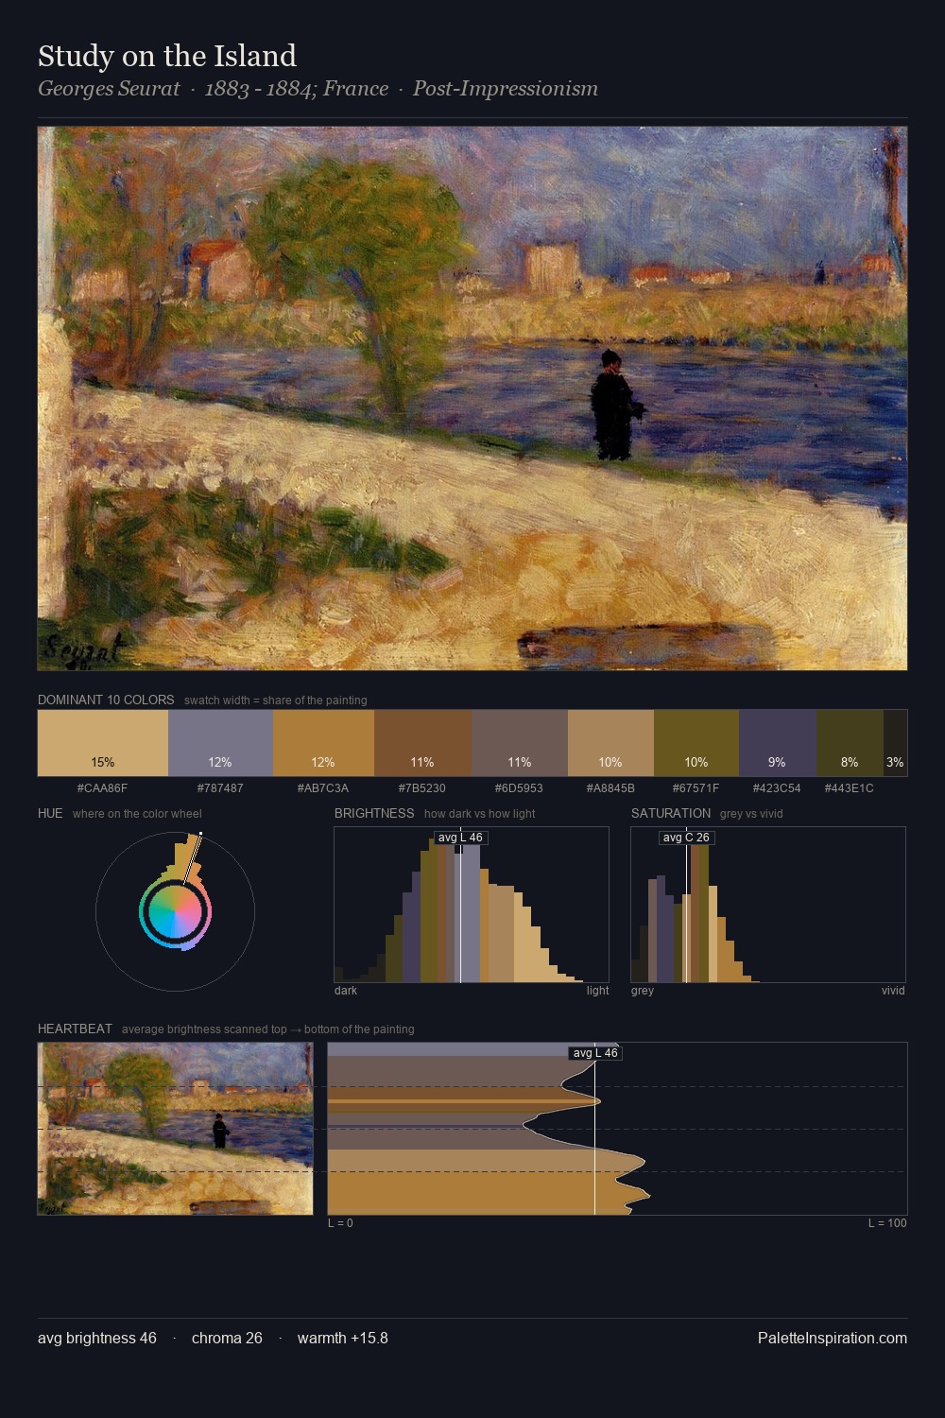Click the brightness histogram chart
This screenshot has width=945, height=1418.
tap(472, 905)
